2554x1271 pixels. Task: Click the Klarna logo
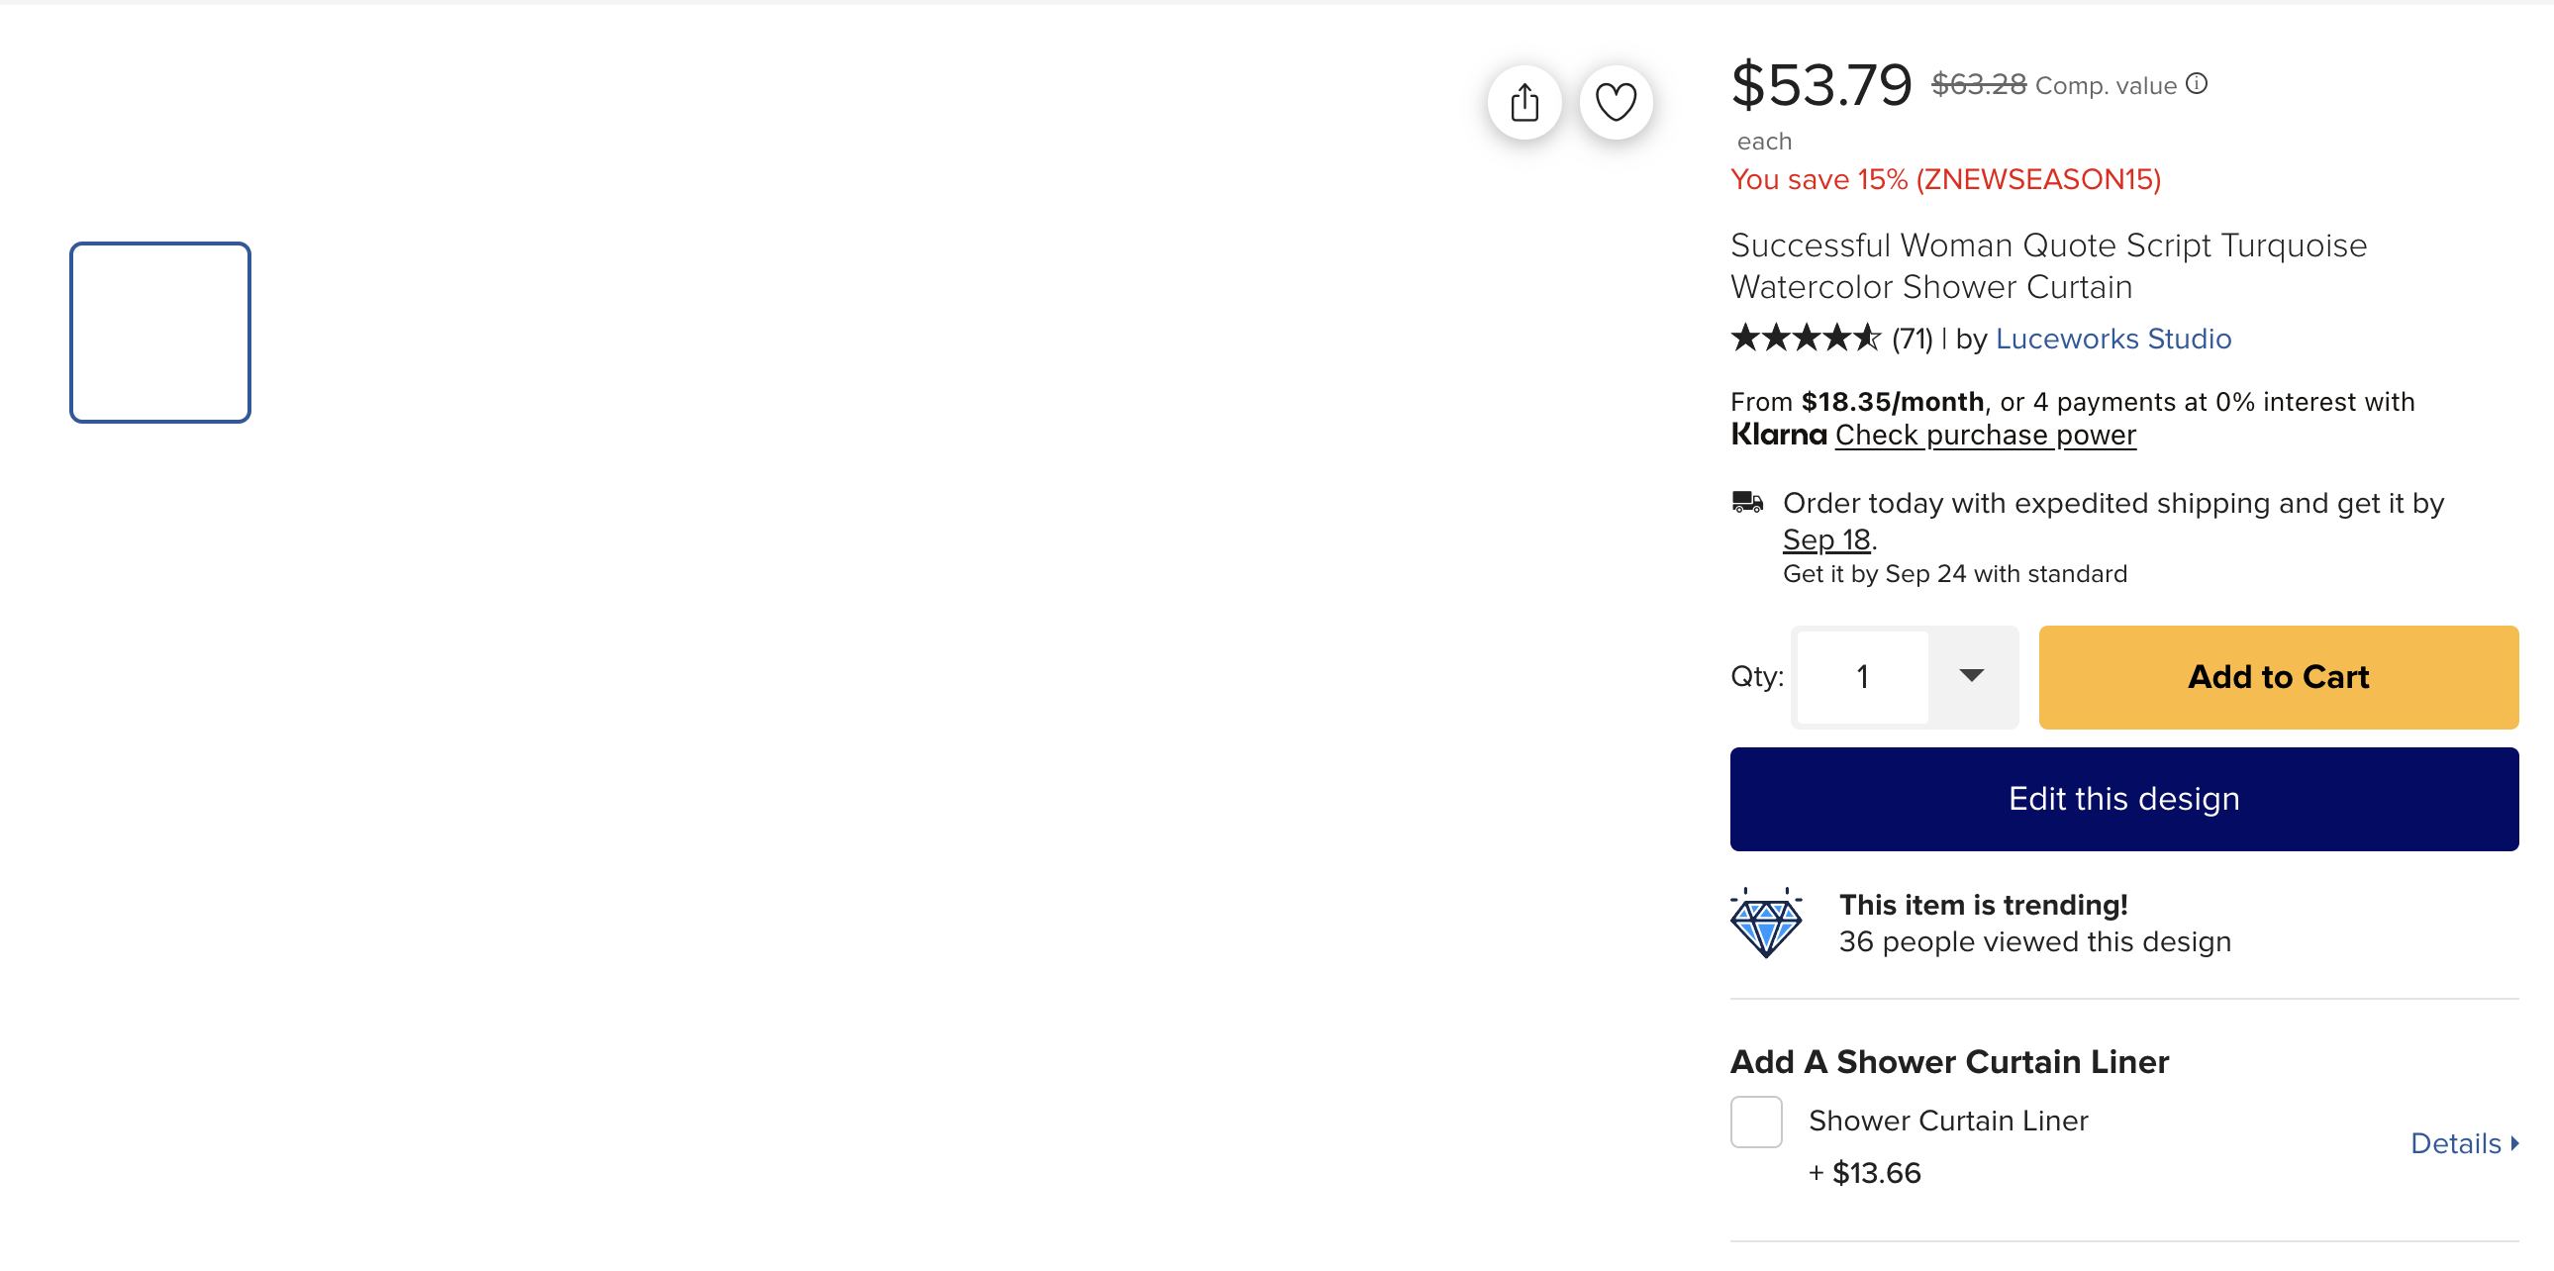[1779, 435]
